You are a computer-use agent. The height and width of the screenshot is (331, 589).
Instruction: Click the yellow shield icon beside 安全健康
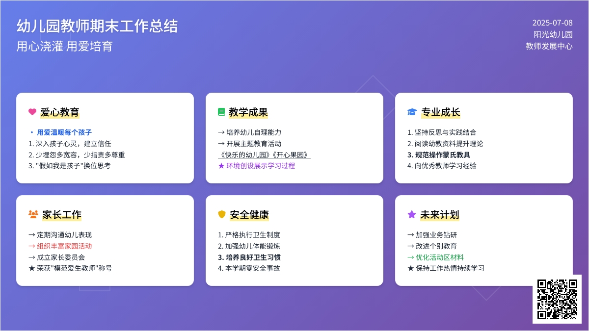[222, 214]
